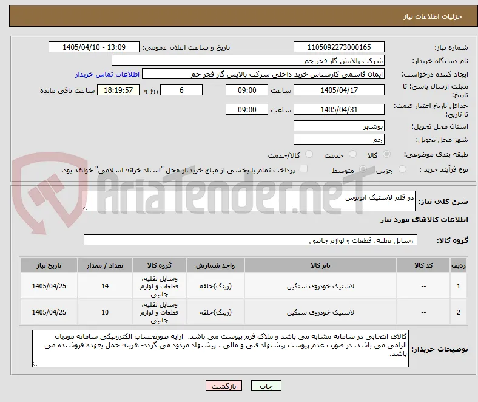478x402 pixels.
Task: Click the price validity date 1405/04/31
Action: tap(338, 109)
